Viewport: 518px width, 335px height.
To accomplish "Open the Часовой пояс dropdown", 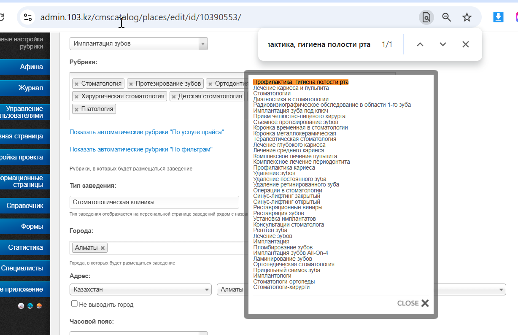I will (139, 333).
